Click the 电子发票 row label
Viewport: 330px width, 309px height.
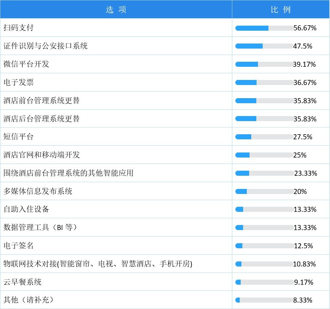coord(19,82)
